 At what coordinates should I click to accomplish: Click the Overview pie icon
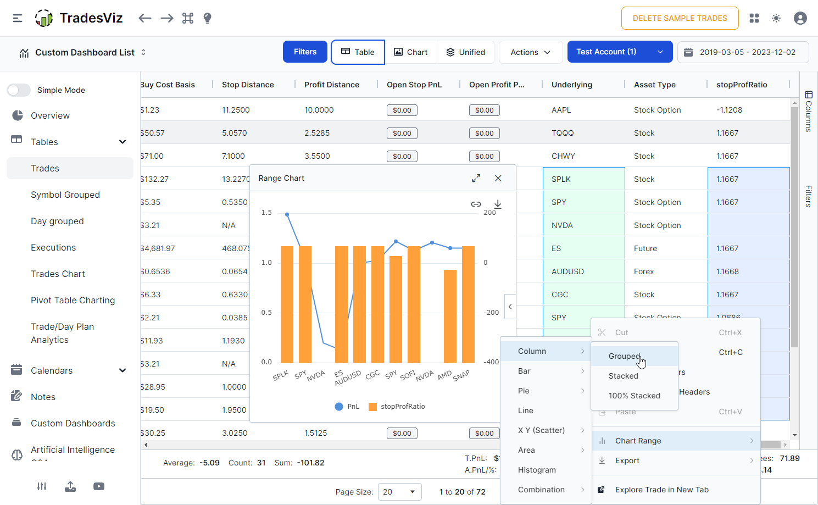(x=18, y=115)
